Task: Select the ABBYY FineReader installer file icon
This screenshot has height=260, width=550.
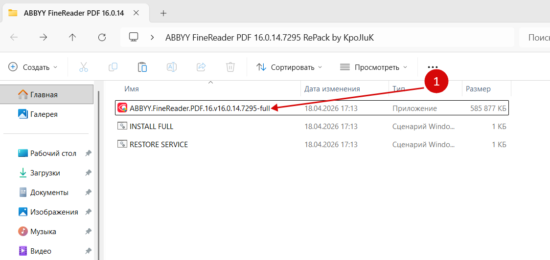Action: coord(122,108)
